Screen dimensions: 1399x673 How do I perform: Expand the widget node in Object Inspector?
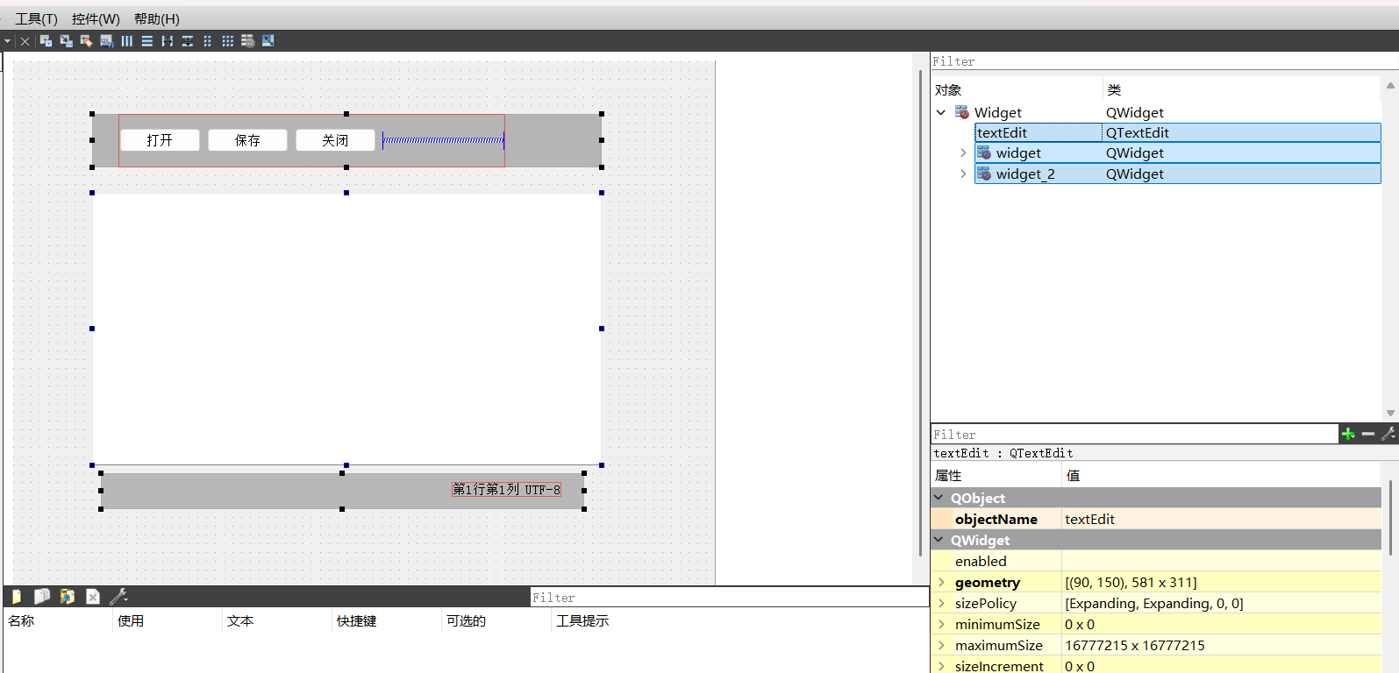pos(963,152)
